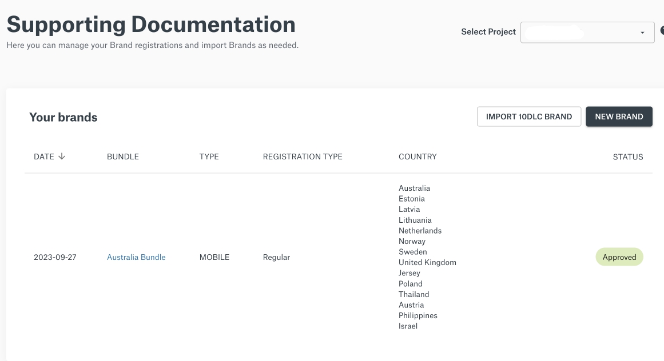Click the Supporting Documentation page title
Screen dimensions: 664x361
click(x=151, y=25)
